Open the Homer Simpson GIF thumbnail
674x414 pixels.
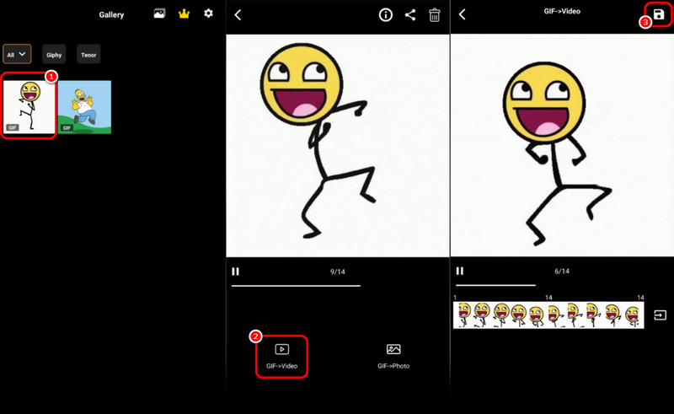(x=84, y=107)
